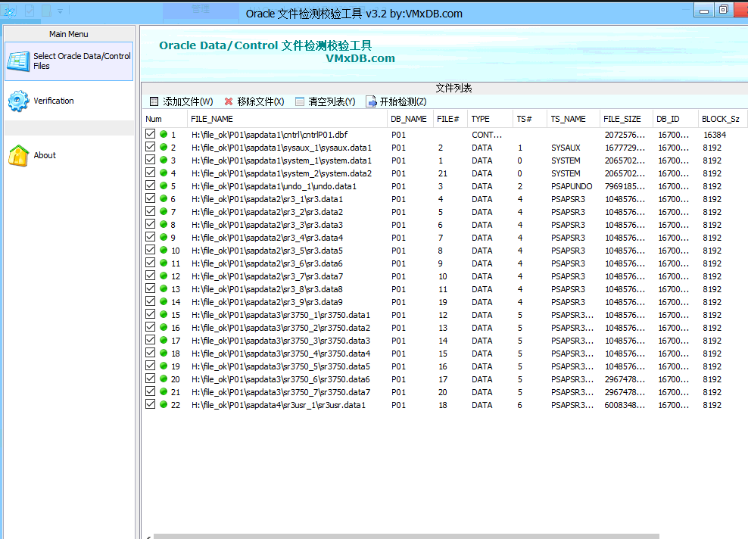Select file path sr3750.data7 in row 21

click(x=281, y=392)
